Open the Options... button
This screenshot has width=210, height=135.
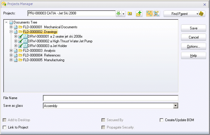click(193, 46)
